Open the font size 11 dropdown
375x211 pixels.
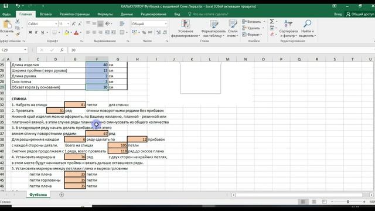click(x=68, y=24)
